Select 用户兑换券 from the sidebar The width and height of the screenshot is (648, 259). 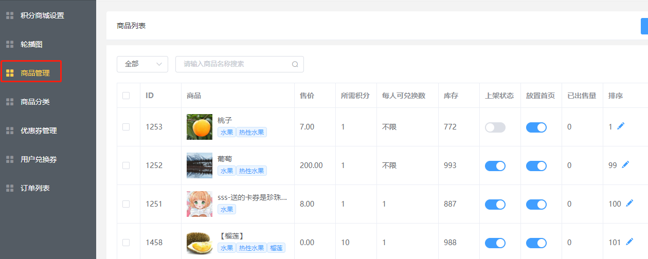39,159
